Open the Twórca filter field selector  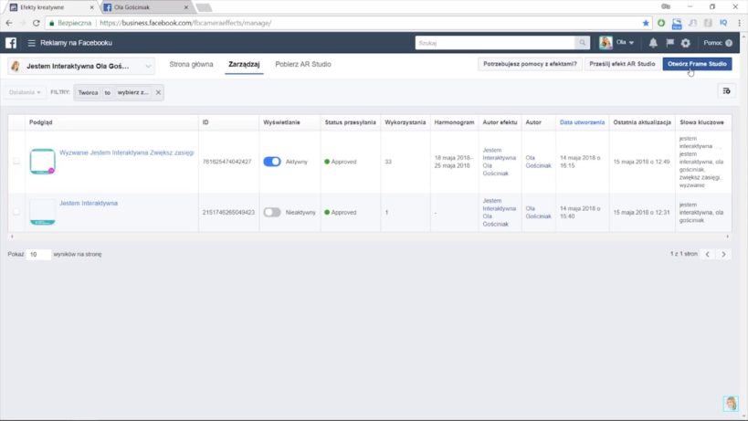click(x=88, y=92)
